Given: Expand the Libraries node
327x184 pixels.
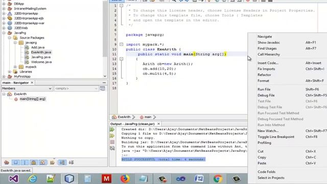Looking at the screenshot, I should point(9,72).
